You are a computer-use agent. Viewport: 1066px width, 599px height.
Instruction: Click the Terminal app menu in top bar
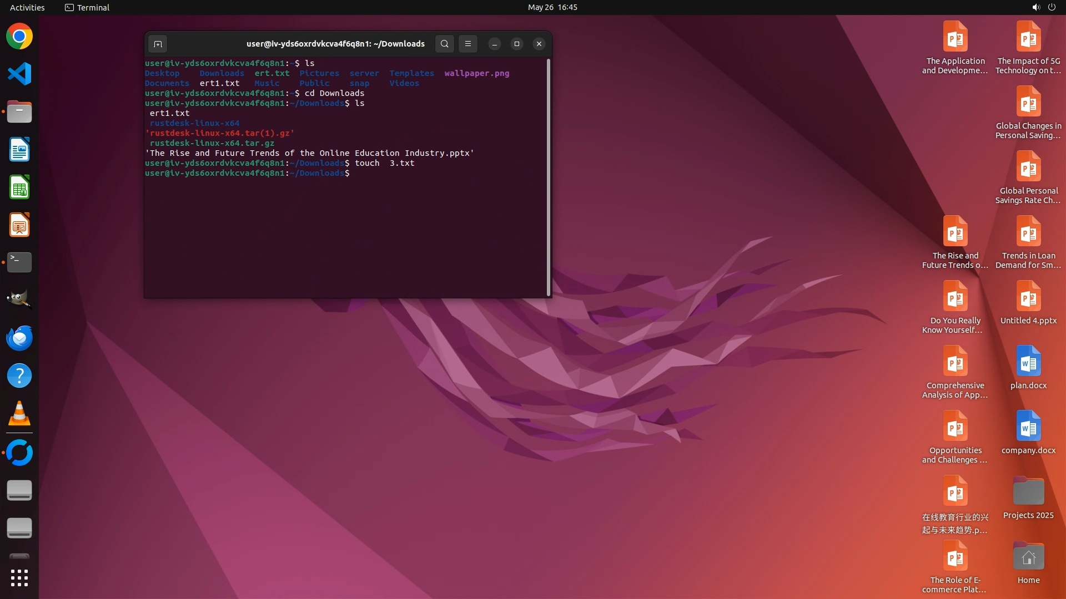tap(87, 7)
